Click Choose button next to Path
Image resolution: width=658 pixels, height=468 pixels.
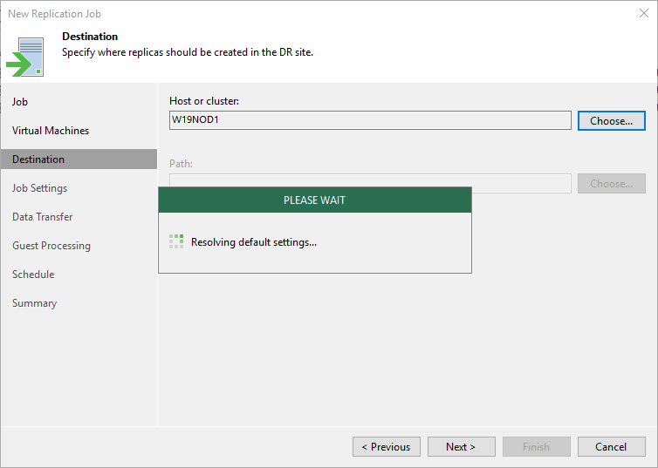[612, 184]
